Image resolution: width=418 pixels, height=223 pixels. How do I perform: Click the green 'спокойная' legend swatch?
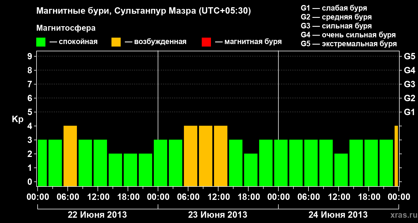41,42
